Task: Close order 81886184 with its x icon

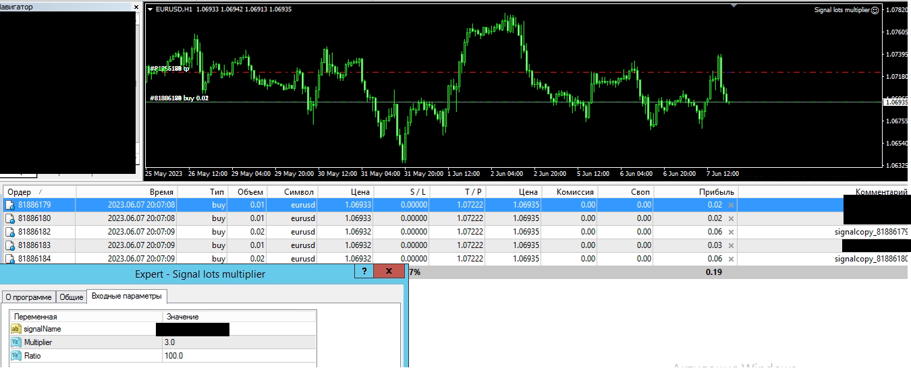Action: pos(731,259)
